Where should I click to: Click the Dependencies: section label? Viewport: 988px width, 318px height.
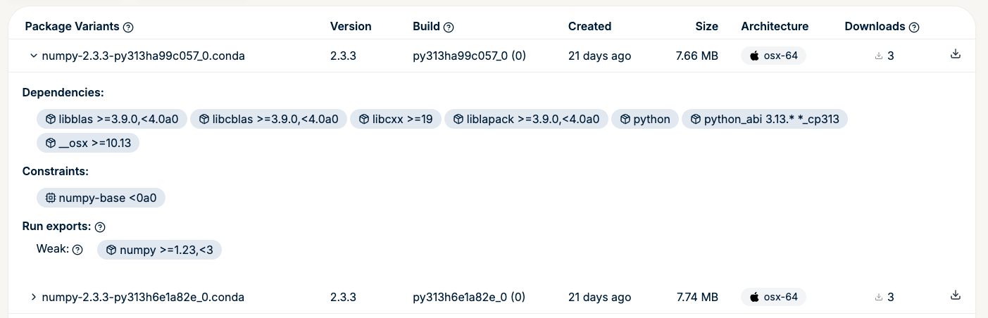[63, 92]
